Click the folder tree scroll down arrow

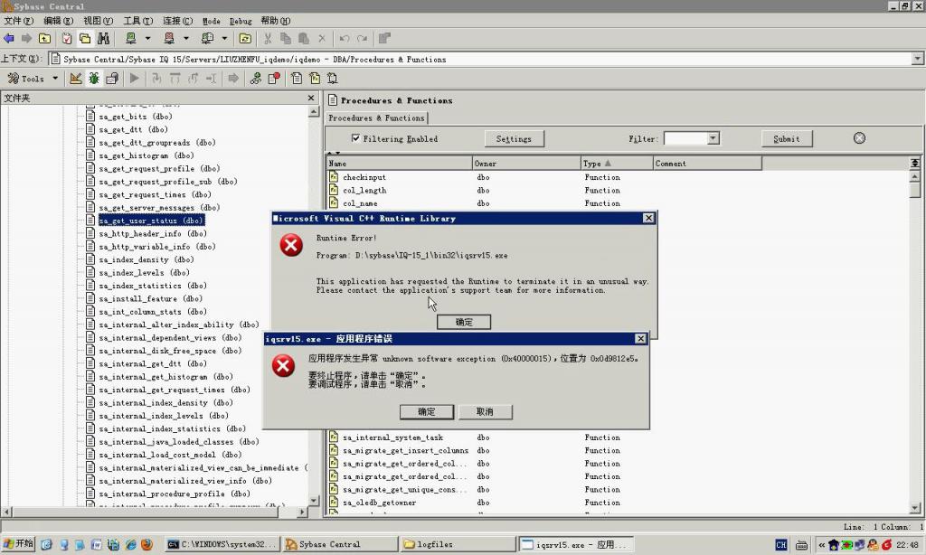click(x=314, y=501)
